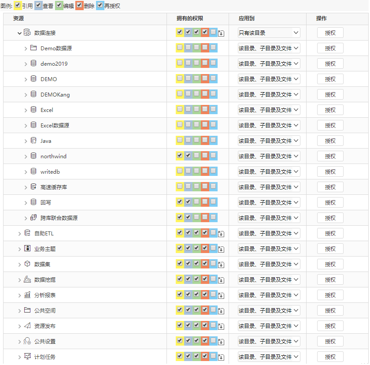
Task: Select the DEMO tree row label
Action: 48,79
